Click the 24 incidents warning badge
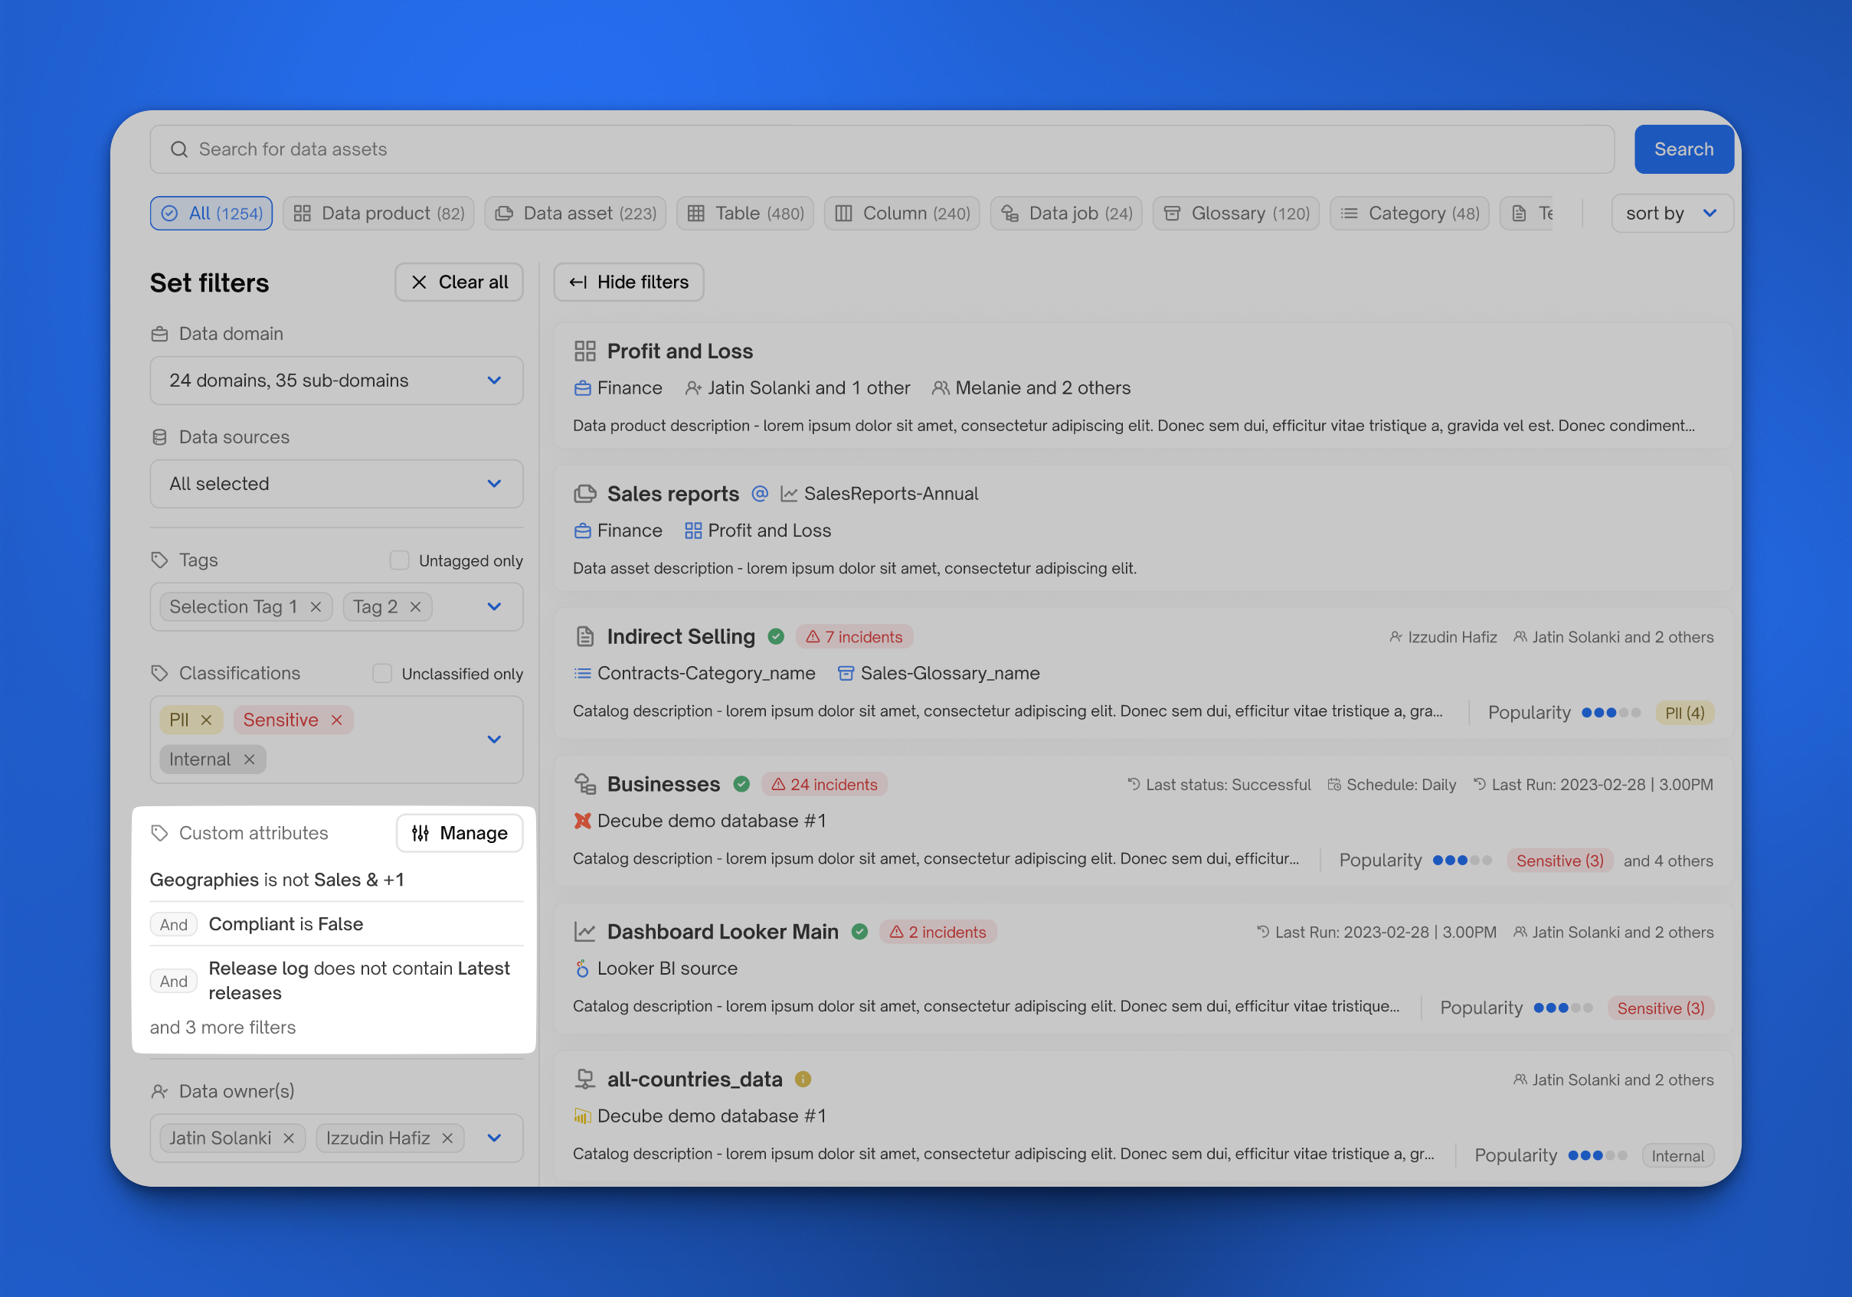1852x1297 pixels. pos(824,784)
